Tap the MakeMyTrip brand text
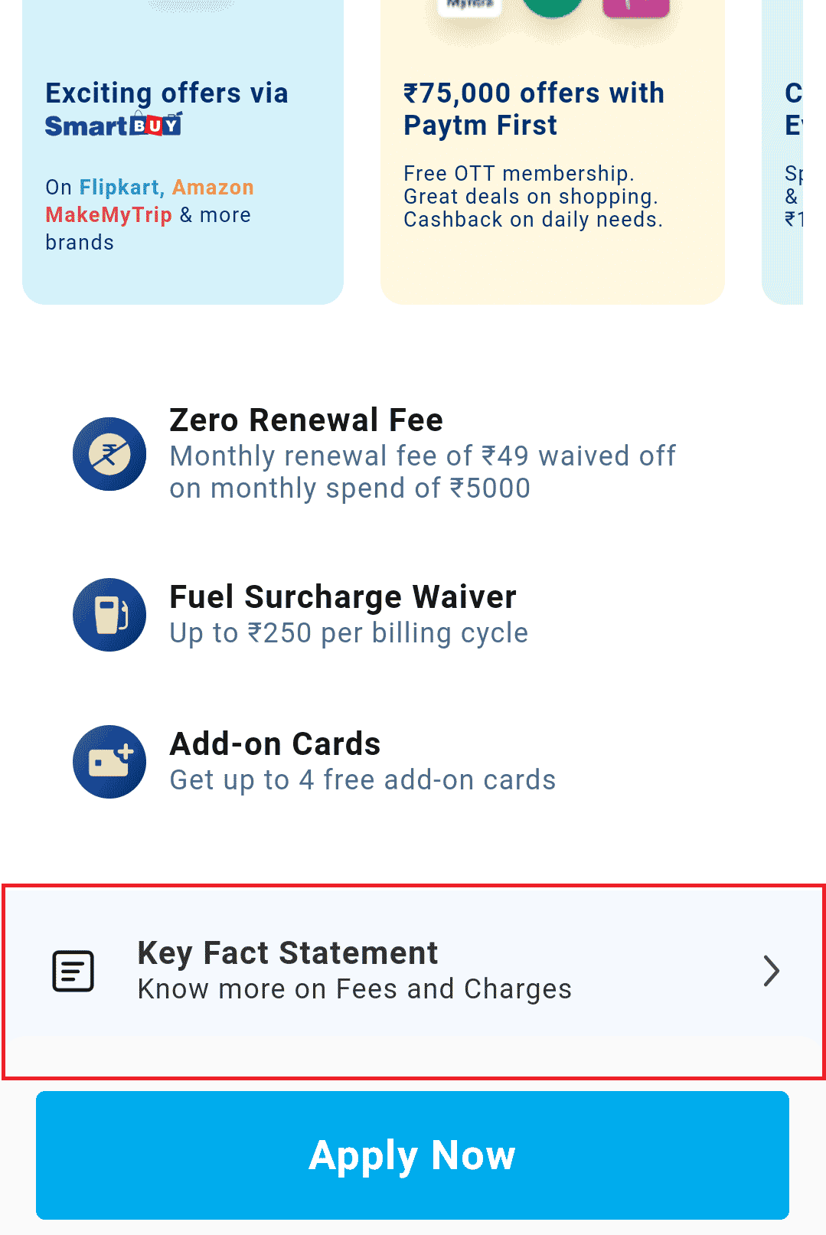This screenshot has height=1235, width=826. tap(109, 215)
